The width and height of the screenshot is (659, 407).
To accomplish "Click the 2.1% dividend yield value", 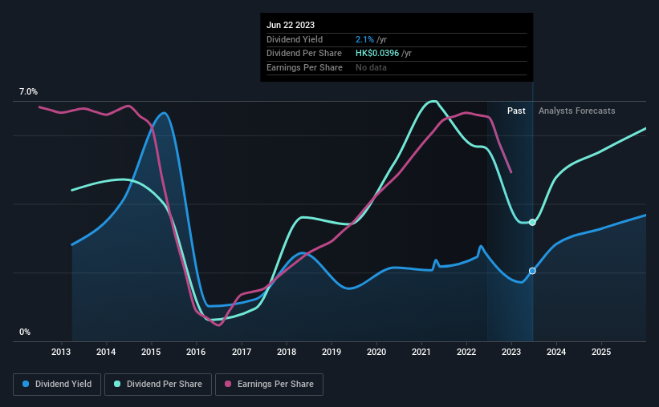I will 364,39.
